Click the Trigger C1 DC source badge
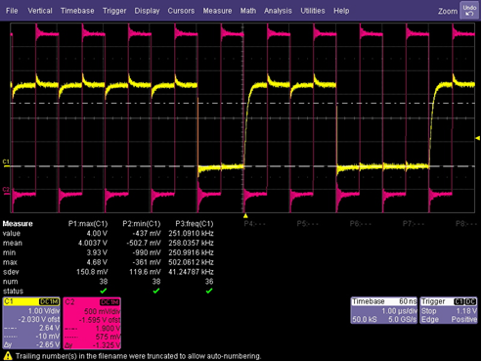 click(x=465, y=301)
